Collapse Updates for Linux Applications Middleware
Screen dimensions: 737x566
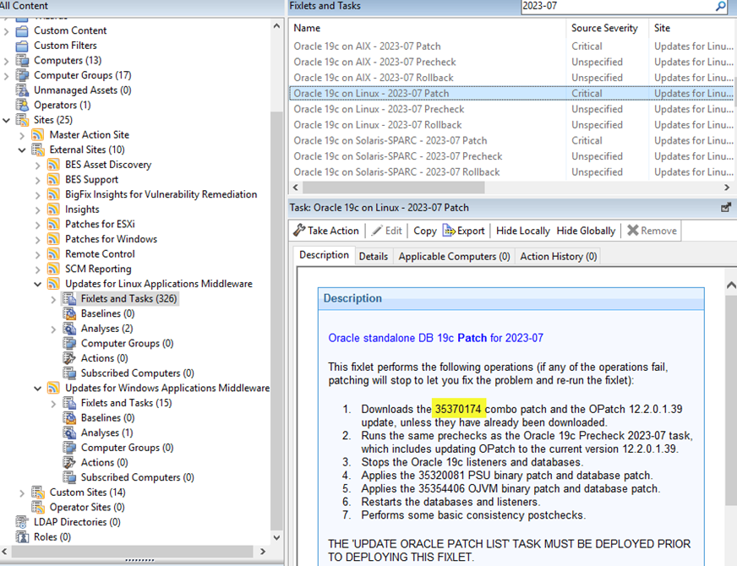pyautogui.click(x=38, y=284)
